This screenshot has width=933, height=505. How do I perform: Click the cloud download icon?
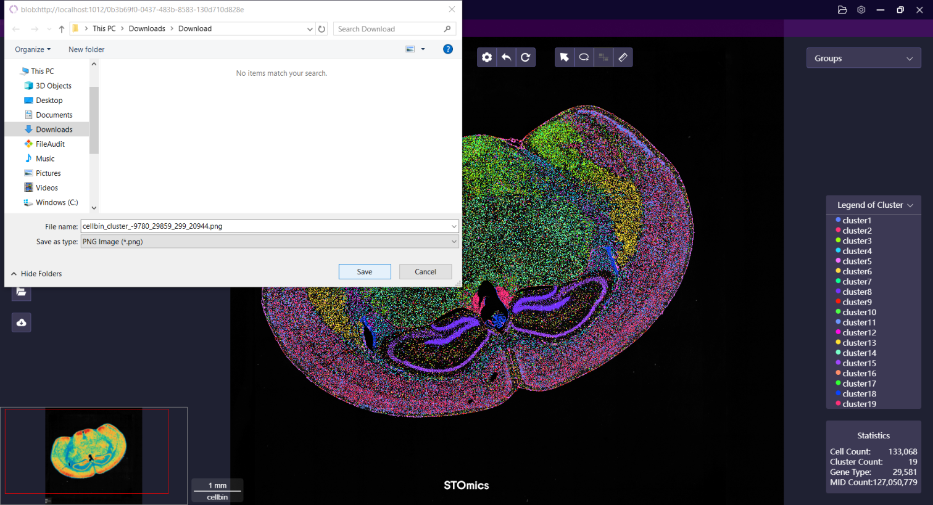point(22,322)
